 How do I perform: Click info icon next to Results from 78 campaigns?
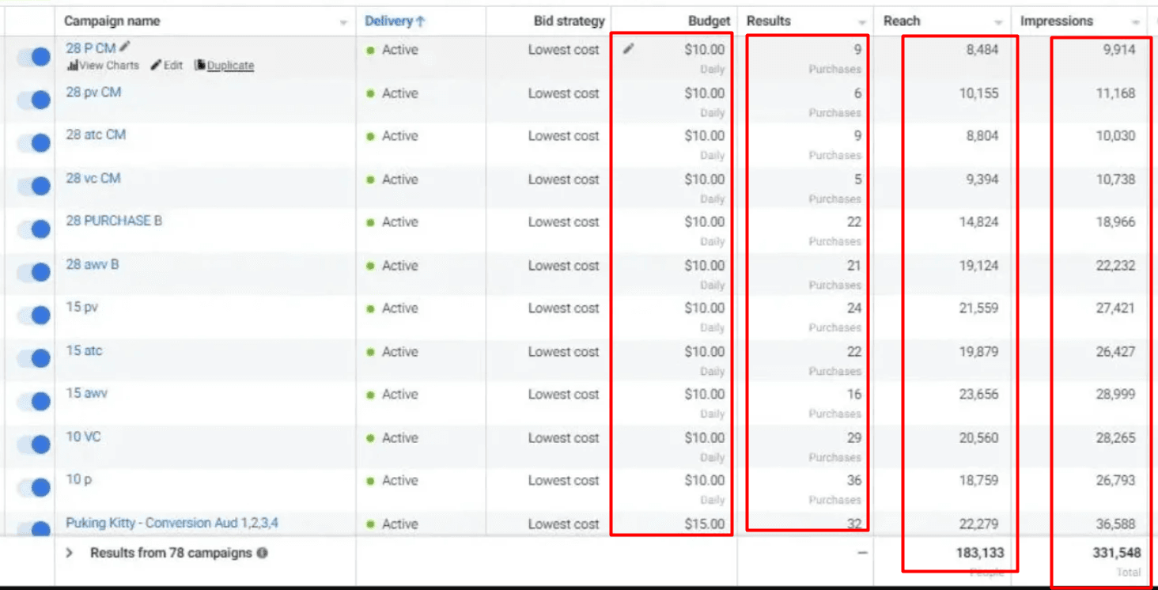[263, 553]
